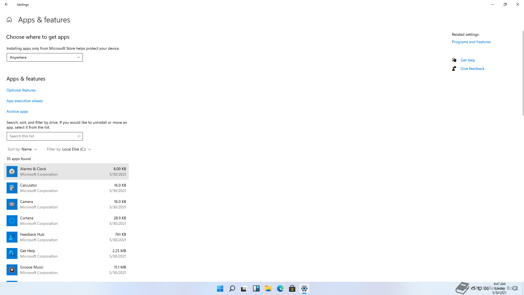Viewport: 524px width, 295px height.
Task: Open App execution aliases link
Action: coord(25,101)
